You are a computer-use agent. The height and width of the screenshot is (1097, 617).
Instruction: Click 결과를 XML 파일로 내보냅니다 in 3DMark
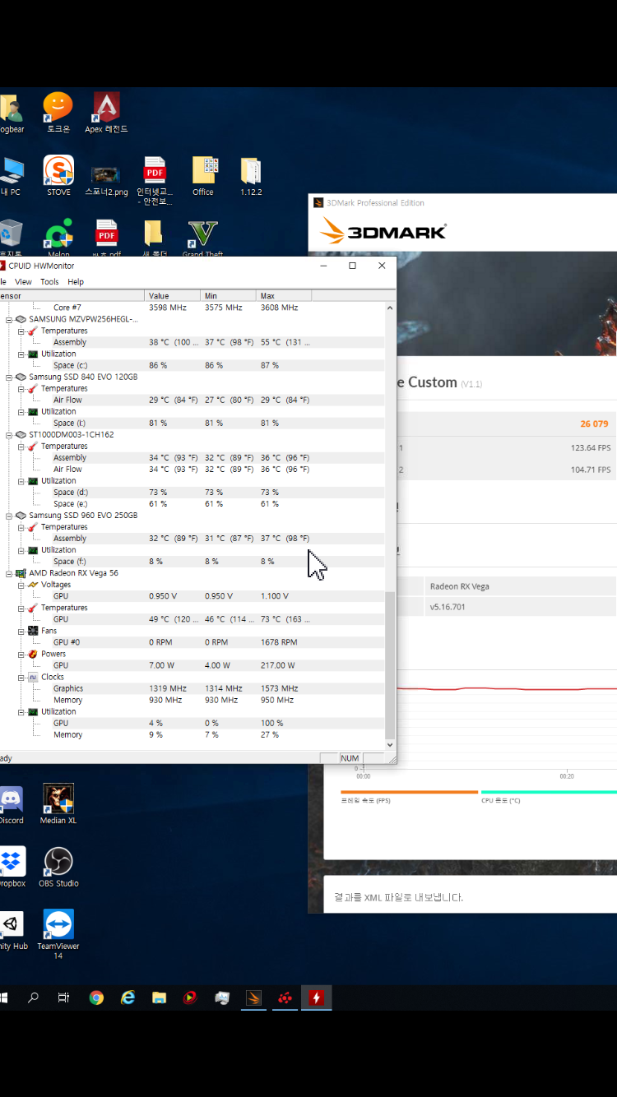click(x=398, y=897)
